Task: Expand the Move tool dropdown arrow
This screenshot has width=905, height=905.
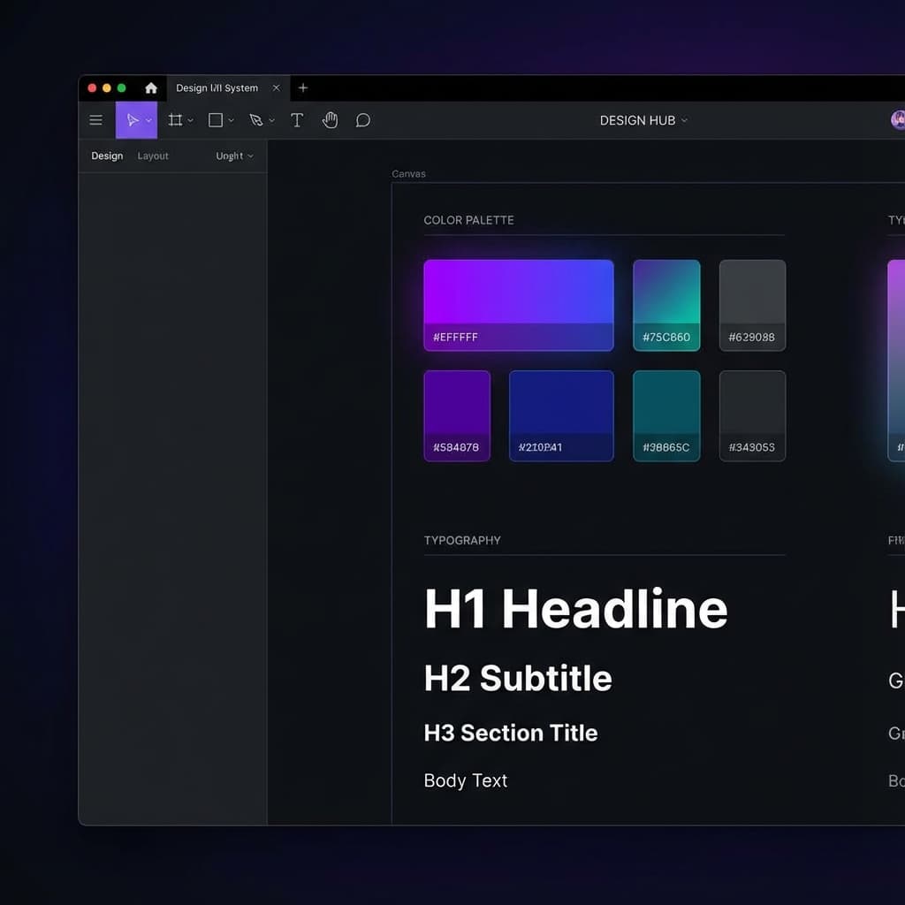Action: pyautogui.click(x=148, y=120)
